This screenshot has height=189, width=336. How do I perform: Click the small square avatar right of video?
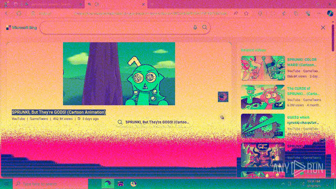pyautogui.click(x=223, y=97)
